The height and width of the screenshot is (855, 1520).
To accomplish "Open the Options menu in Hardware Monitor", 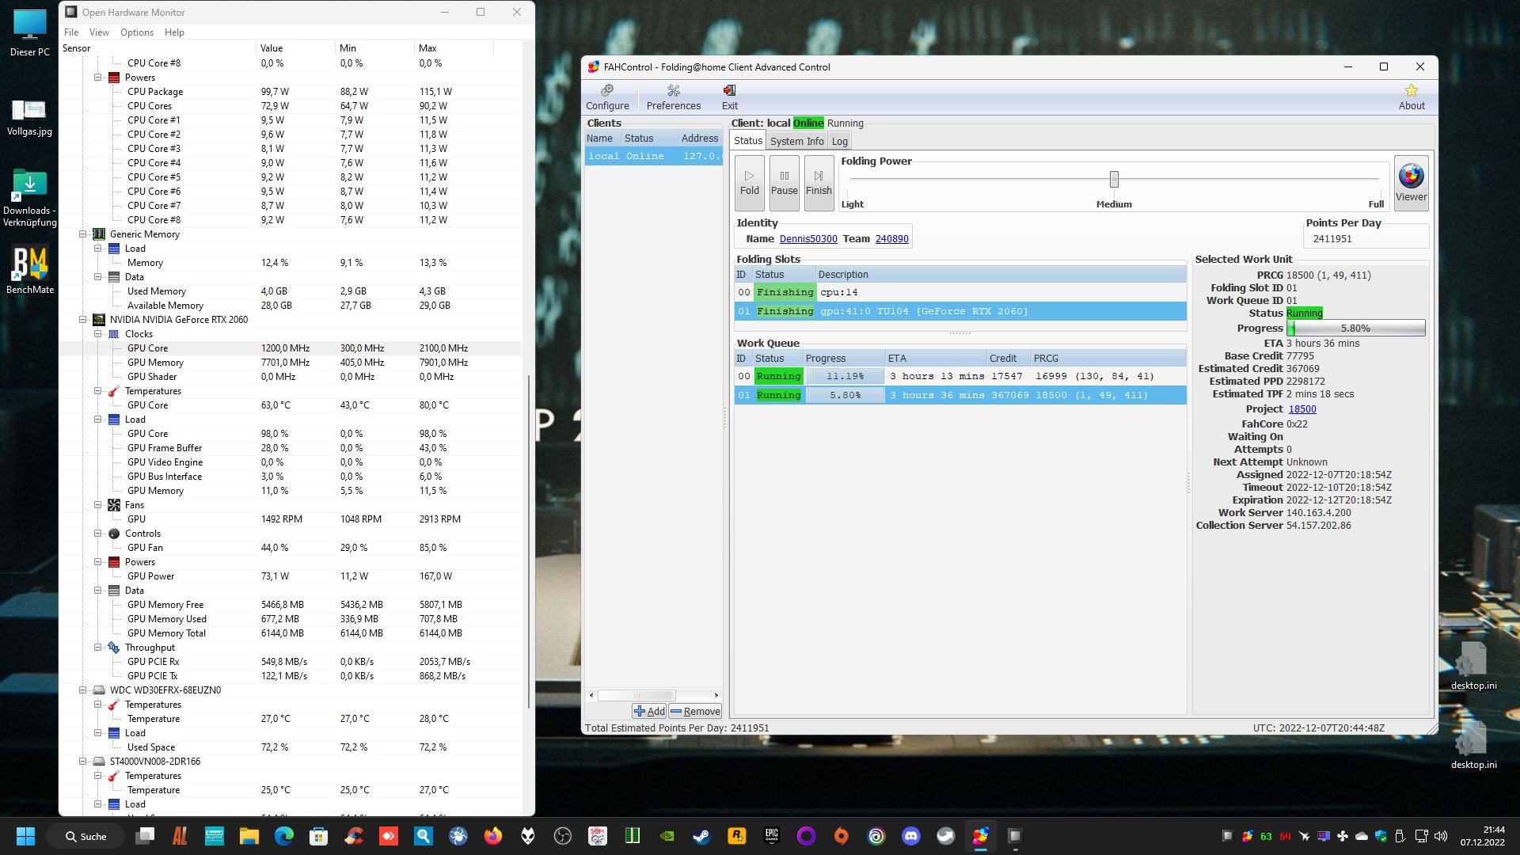I will point(136,32).
